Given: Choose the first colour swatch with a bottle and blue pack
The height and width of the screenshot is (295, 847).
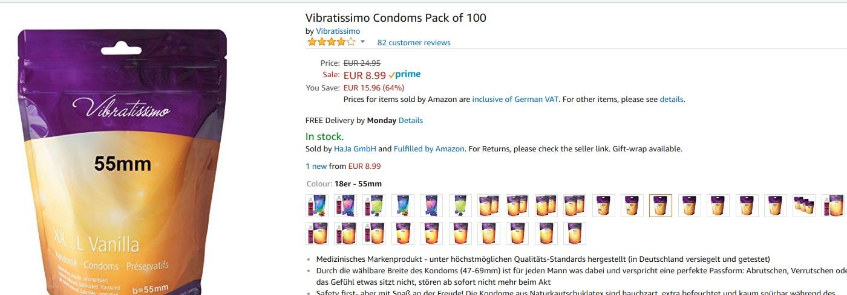Looking at the screenshot, I should (x=317, y=206).
